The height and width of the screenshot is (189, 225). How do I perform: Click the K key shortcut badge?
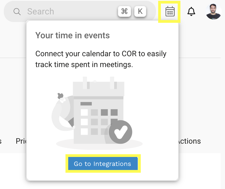point(140,11)
